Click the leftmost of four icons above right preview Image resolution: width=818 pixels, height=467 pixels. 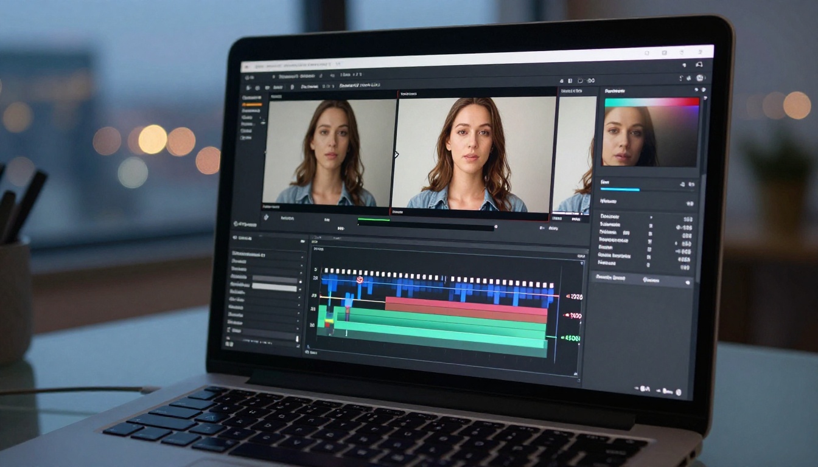click(562, 80)
